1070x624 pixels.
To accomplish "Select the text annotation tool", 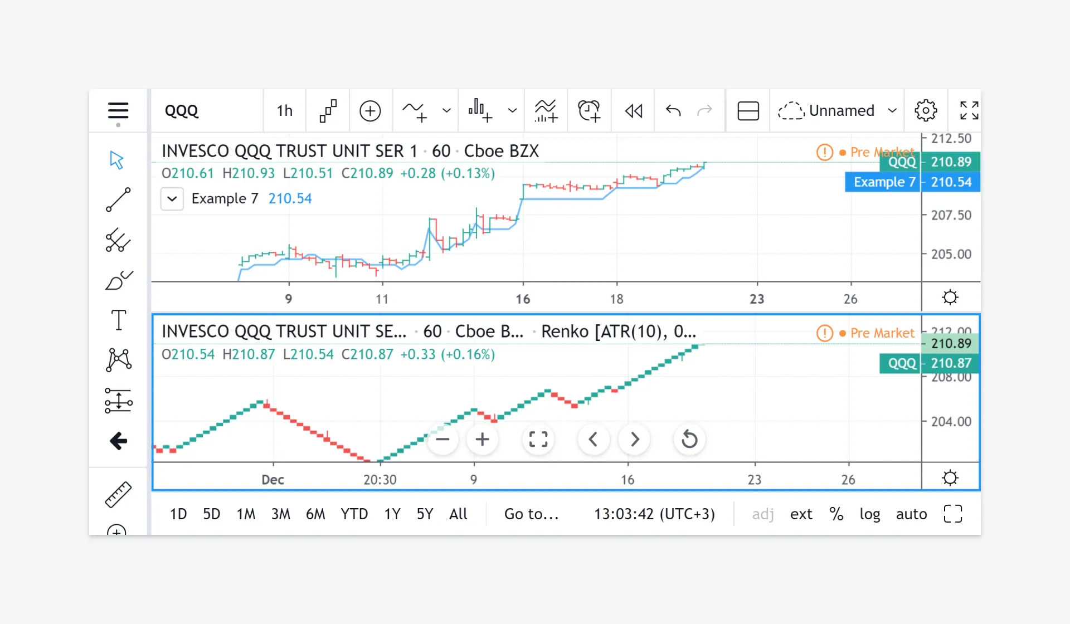I will click(118, 320).
